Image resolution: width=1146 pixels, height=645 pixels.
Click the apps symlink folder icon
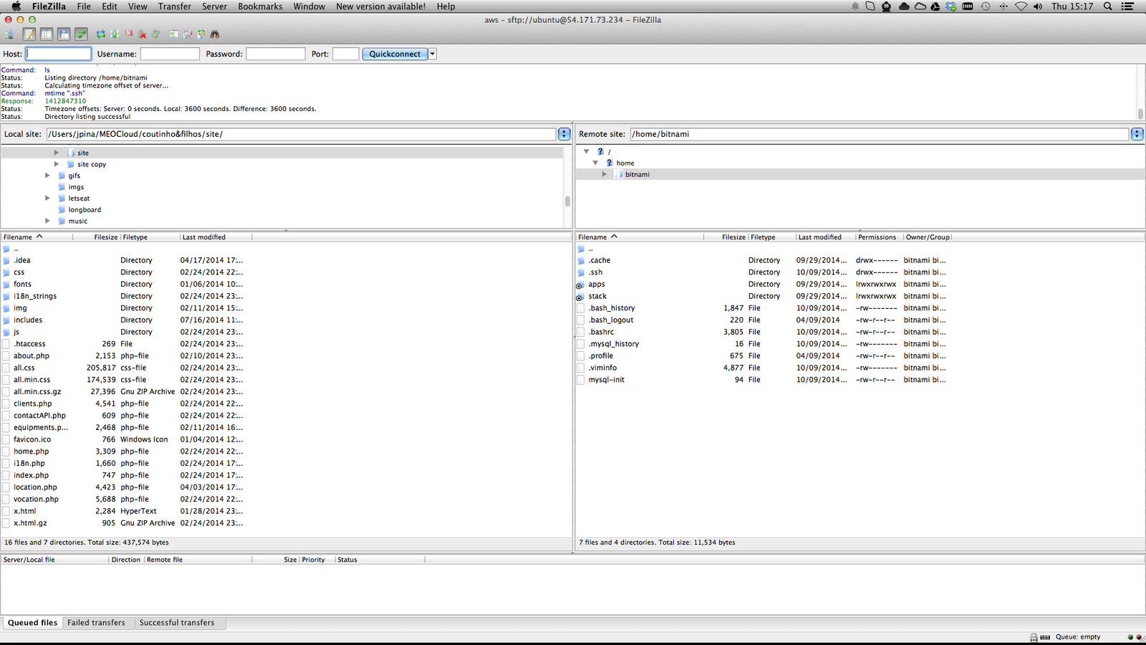580,285
